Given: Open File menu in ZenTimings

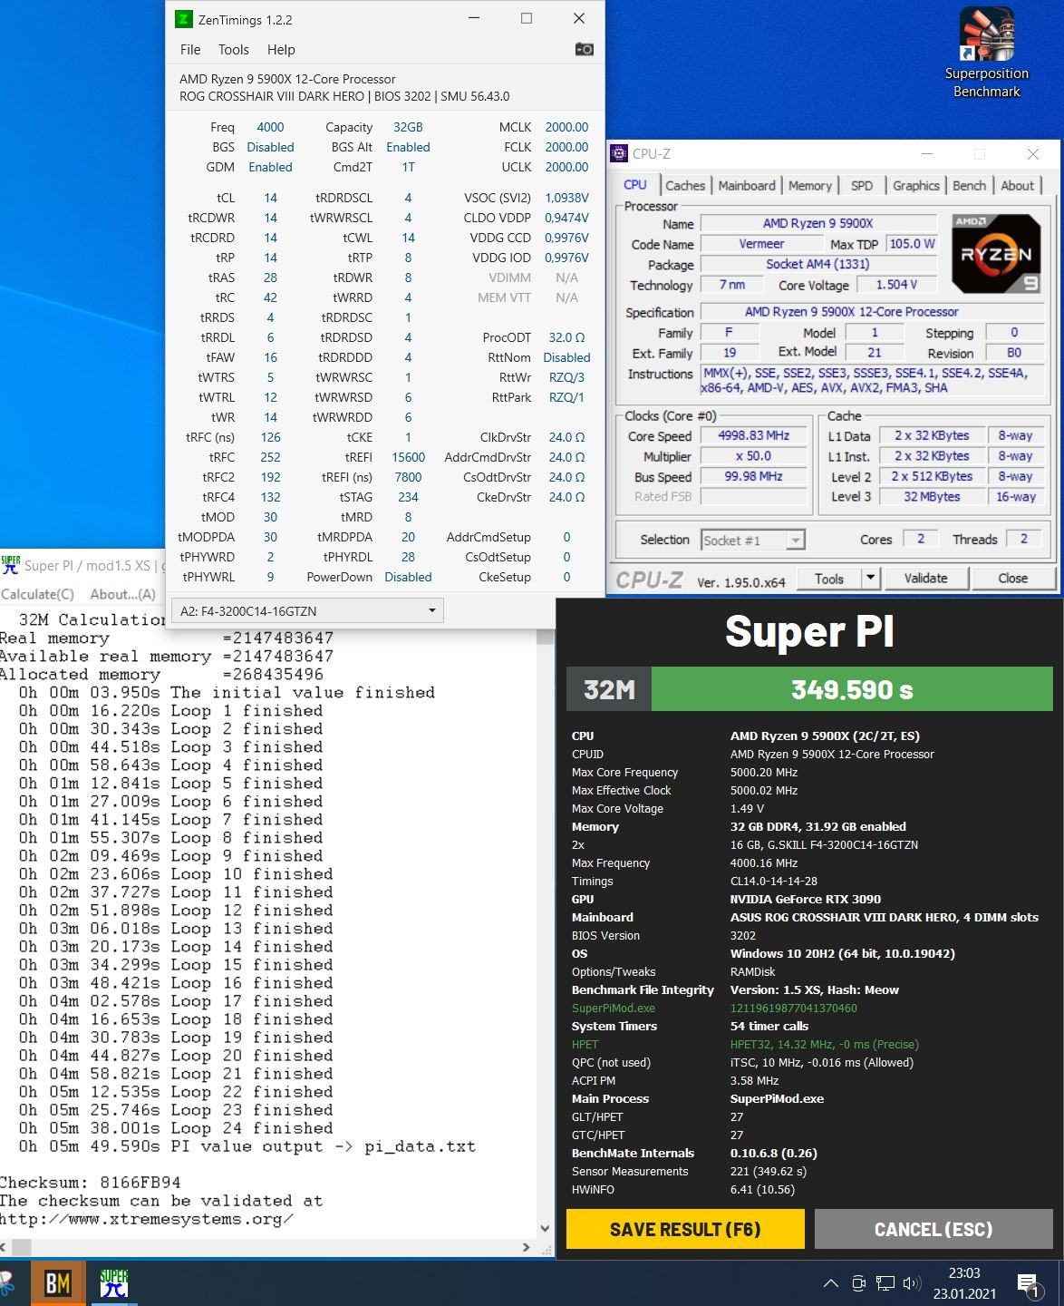Looking at the screenshot, I should tap(190, 49).
